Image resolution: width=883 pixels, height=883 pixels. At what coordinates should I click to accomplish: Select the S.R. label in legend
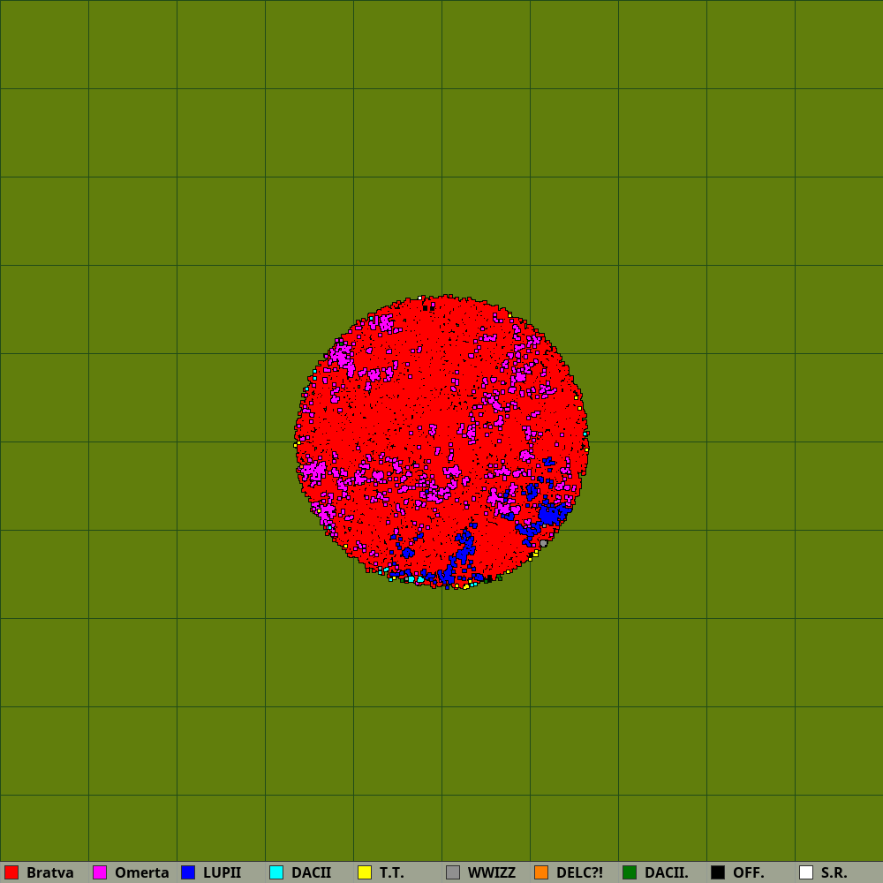[834, 872]
